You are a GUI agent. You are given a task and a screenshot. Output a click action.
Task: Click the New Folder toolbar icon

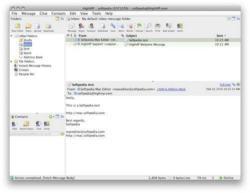(x=17, y=26)
